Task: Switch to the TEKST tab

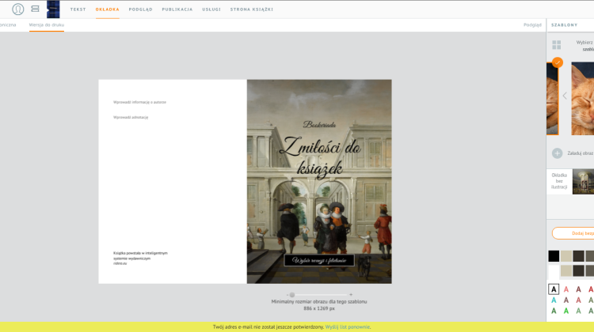Action: [78, 9]
